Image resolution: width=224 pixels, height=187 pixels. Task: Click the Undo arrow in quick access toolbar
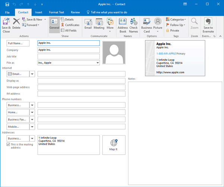pos(14,4)
